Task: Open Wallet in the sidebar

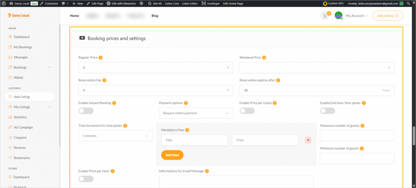Action: [19, 78]
